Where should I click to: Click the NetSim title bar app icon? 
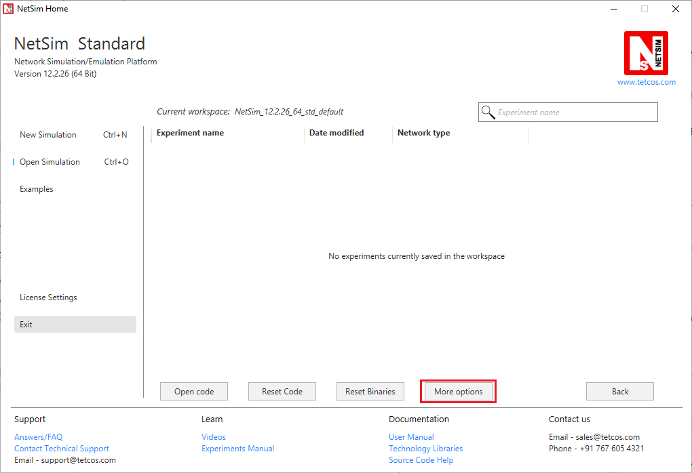8,9
